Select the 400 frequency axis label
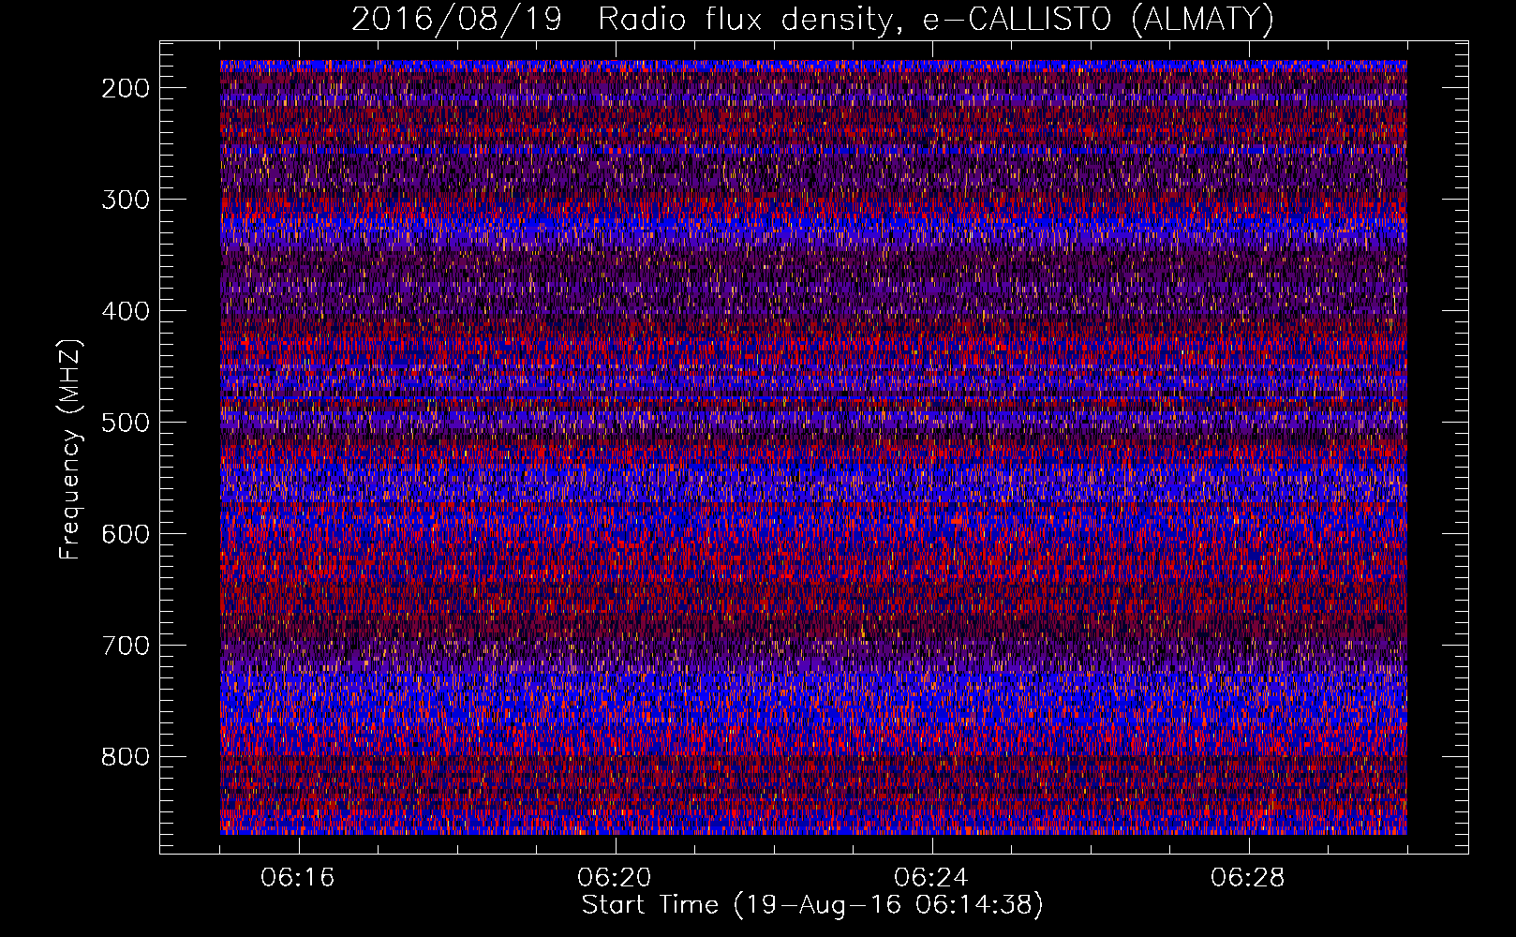Viewport: 1516px width, 937px height. (x=125, y=311)
